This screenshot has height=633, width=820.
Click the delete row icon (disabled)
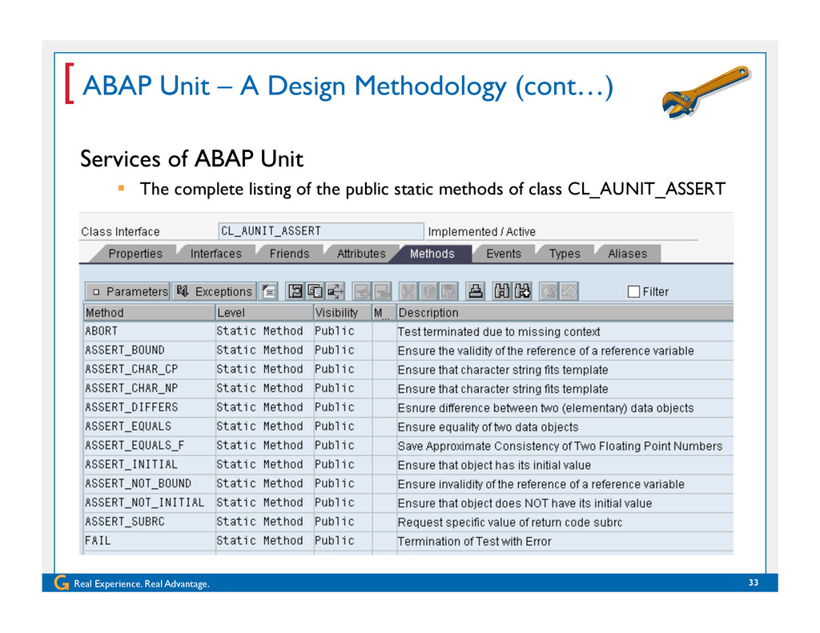(382, 291)
